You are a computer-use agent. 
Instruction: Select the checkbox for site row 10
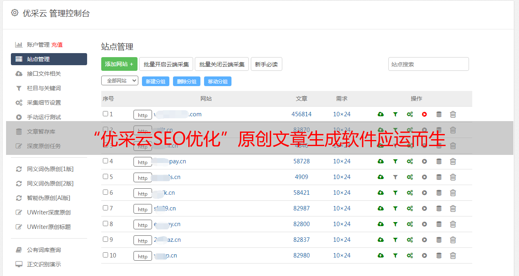point(105,255)
